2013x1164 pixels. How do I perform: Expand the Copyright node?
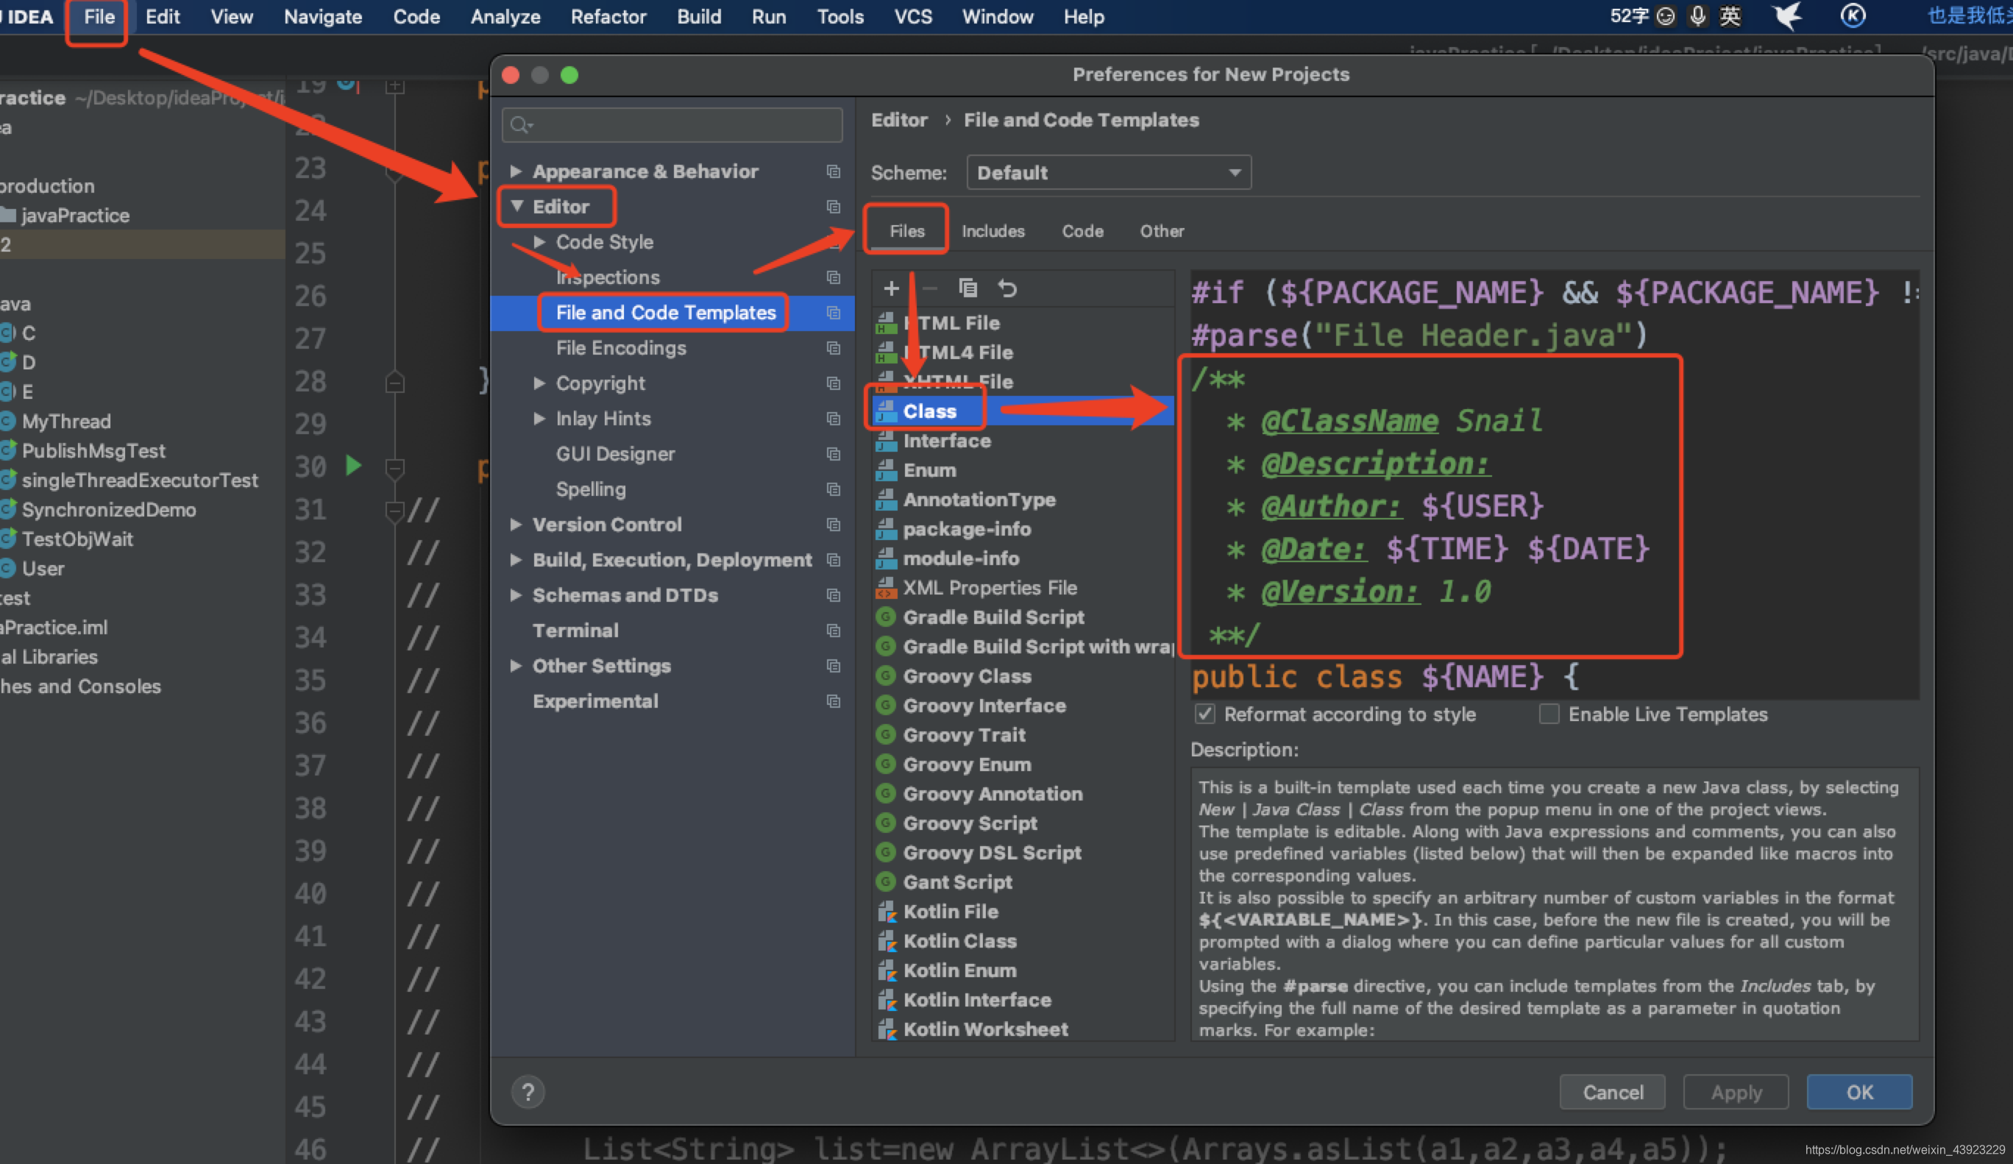click(539, 383)
